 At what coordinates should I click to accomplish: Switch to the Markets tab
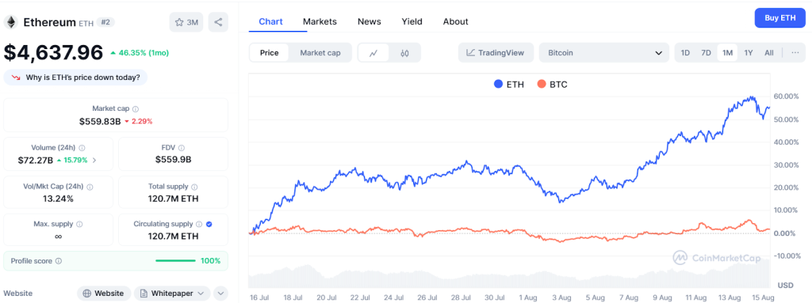(x=320, y=21)
